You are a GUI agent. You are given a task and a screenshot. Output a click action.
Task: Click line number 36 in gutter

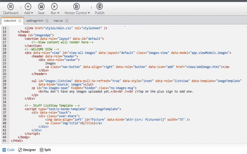click(5, 109)
